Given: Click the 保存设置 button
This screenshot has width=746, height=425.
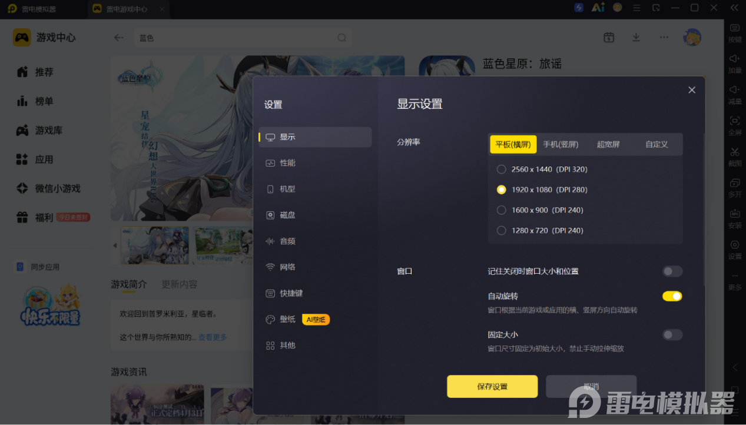Looking at the screenshot, I should point(492,387).
